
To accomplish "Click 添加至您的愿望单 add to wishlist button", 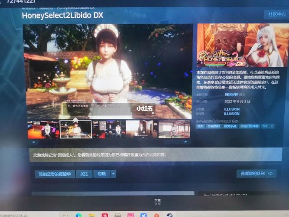I will 55,174.
